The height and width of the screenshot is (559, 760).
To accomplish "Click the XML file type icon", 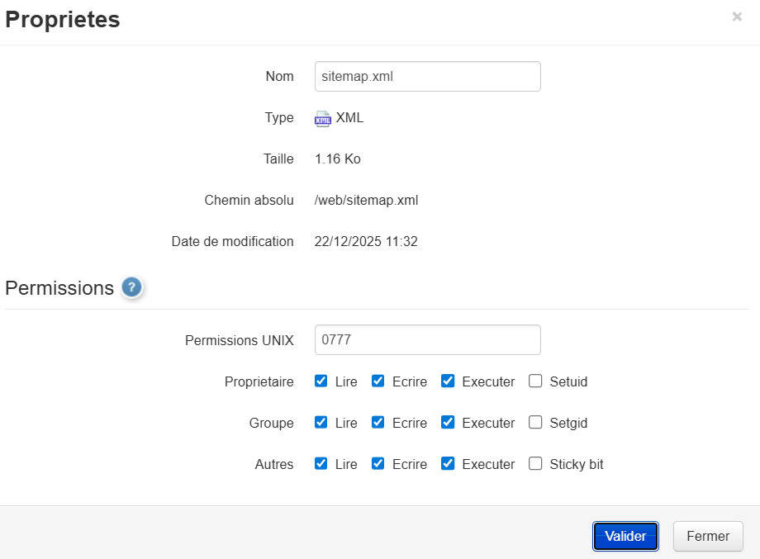I will (323, 119).
